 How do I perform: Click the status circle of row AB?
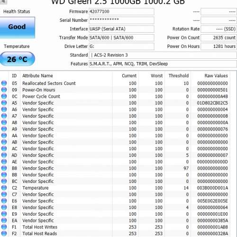(4, 142)
